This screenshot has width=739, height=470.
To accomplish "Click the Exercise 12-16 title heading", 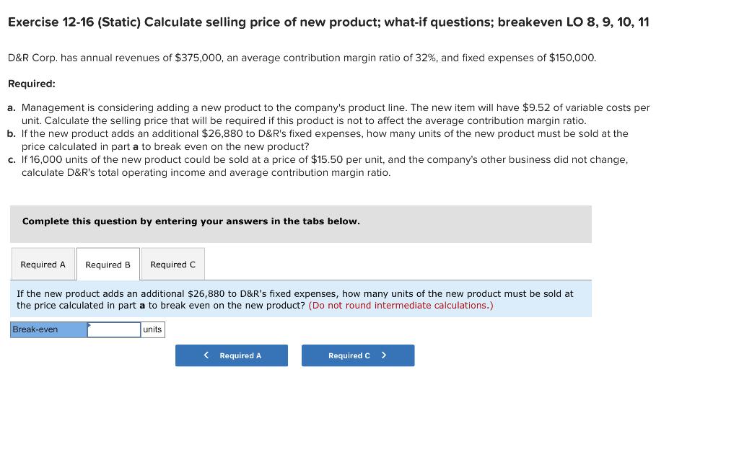I will pos(327,22).
